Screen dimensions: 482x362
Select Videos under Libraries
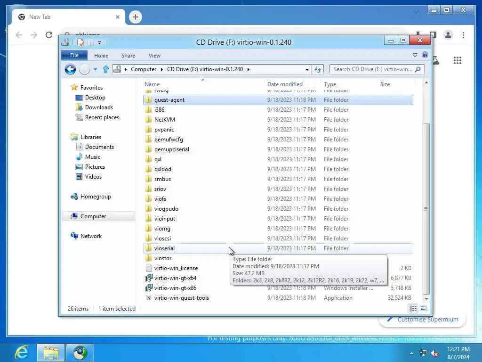click(x=93, y=177)
